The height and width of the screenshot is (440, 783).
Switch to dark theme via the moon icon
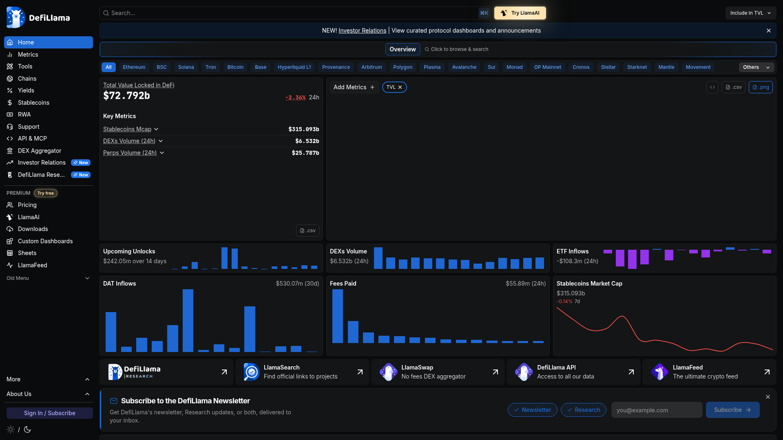point(27,429)
